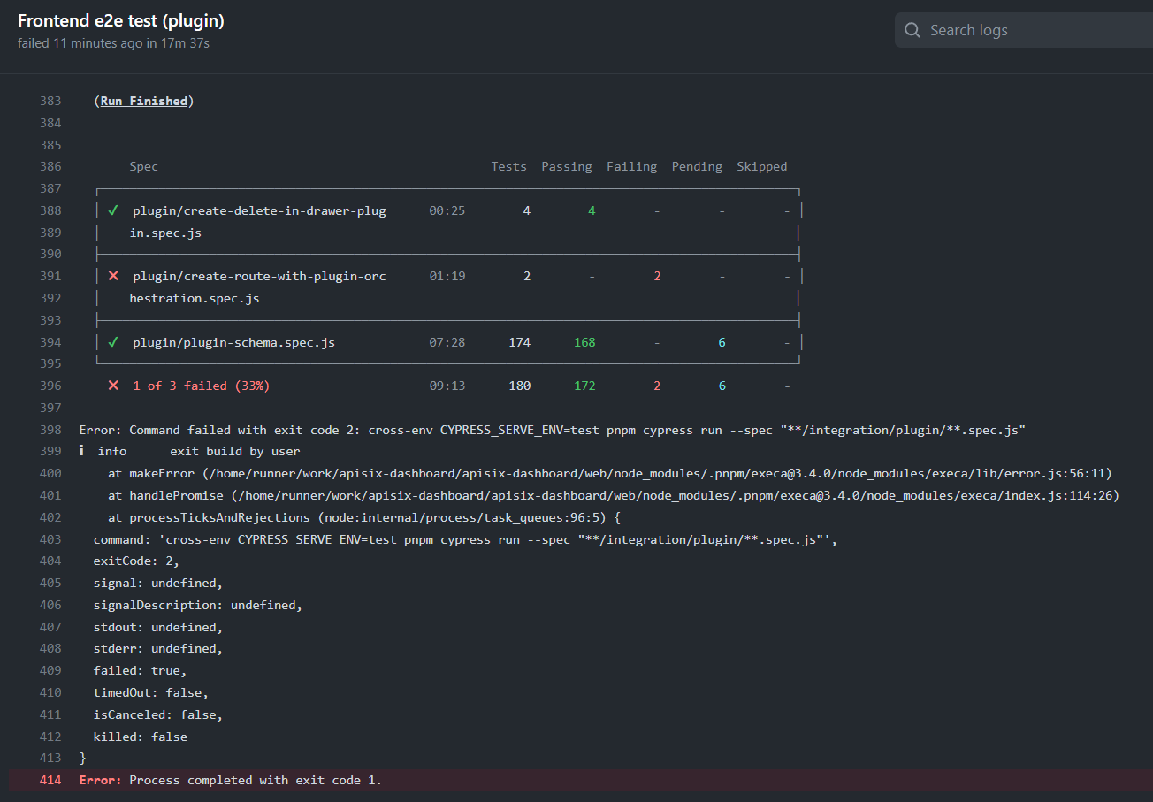This screenshot has width=1153, height=802.
Task: Select line number 391
Action: coord(50,276)
